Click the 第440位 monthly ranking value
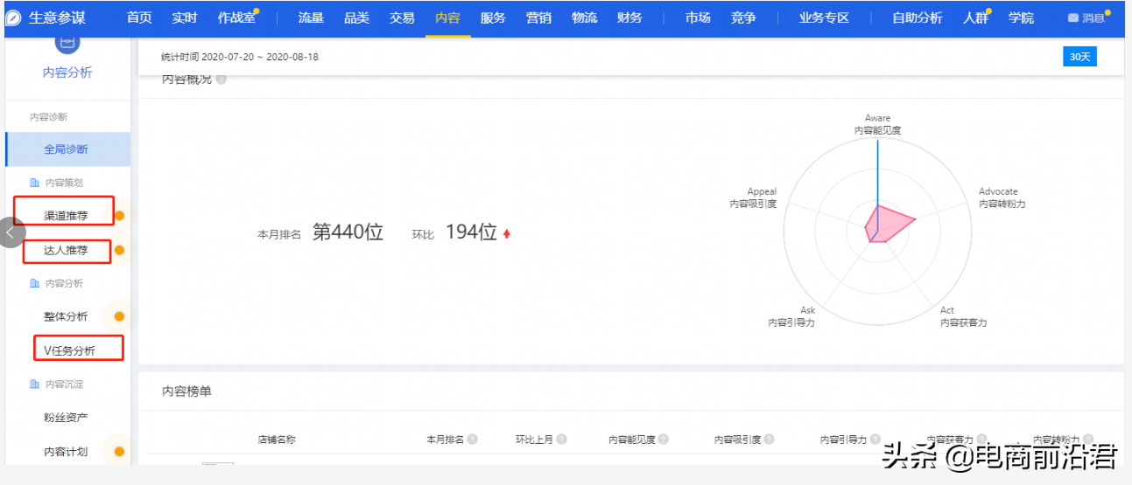 pyautogui.click(x=348, y=232)
